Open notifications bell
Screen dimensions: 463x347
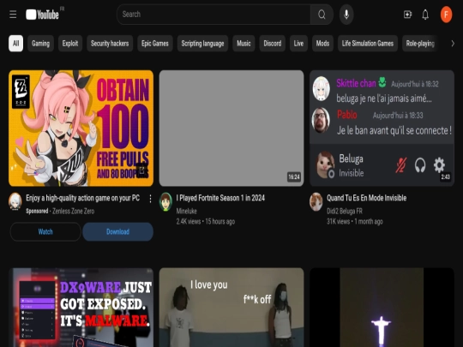(425, 15)
